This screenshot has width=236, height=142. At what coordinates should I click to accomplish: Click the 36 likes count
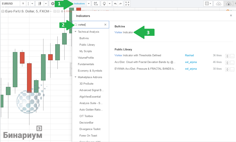click(217, 55)
